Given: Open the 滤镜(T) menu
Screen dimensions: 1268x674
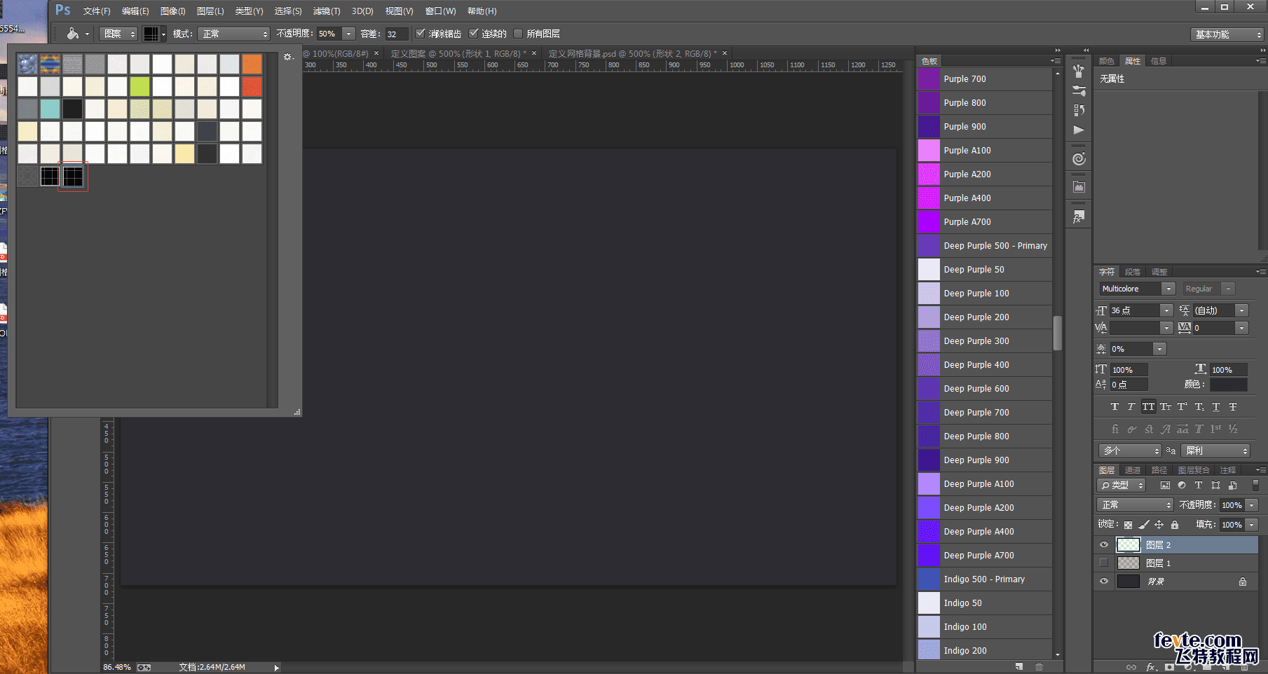Looking at the screenshot, I should (x=326, y=11).
